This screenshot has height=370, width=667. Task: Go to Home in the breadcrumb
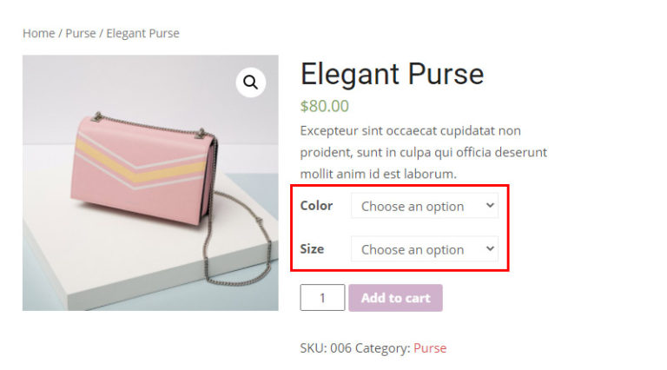point(38,33)
